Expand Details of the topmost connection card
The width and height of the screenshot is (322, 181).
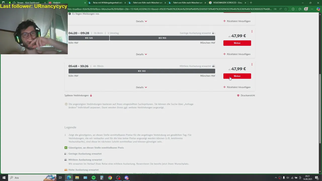tap(141, 21)
